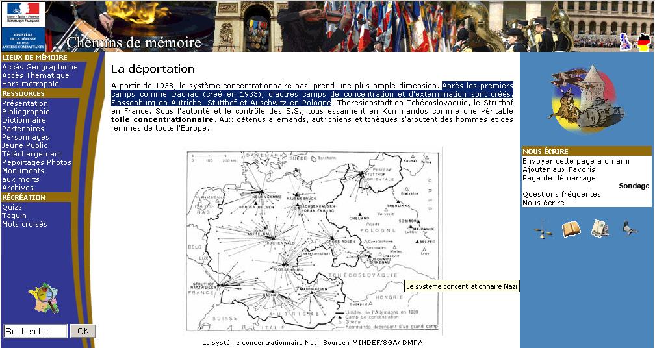Go to the Partenaires page
Screen dimensions: 655x348
point(23,129)
